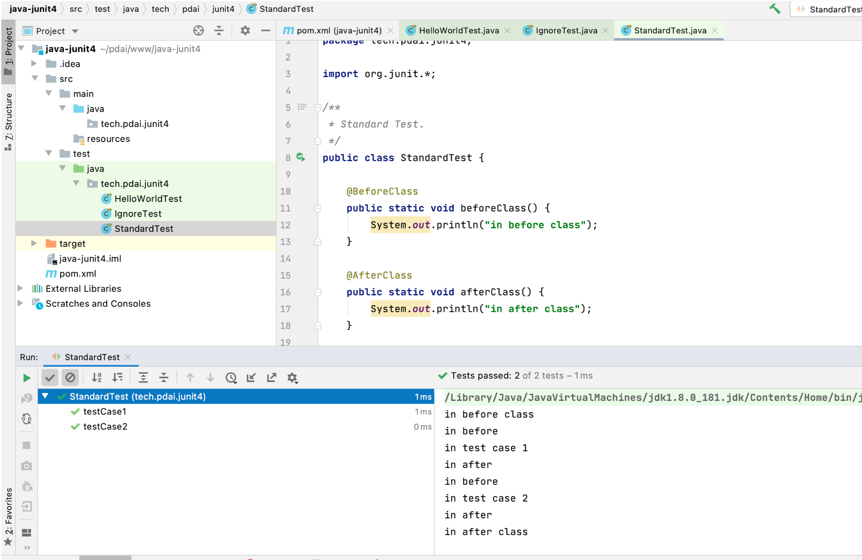Go to previous failed test arrow

point(190,377)
